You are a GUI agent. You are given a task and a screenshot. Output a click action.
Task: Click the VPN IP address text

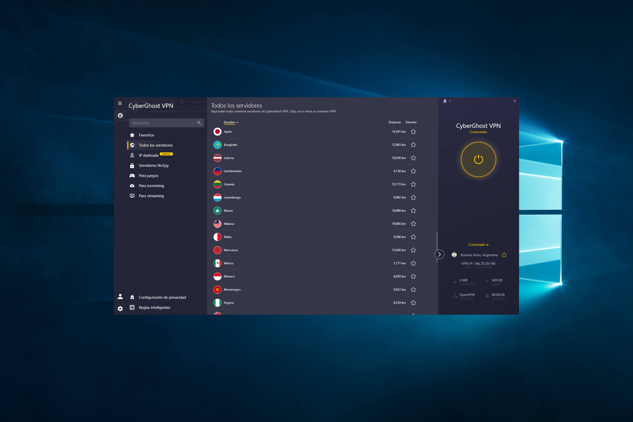479,264
